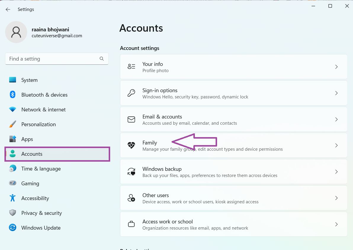
Task: Click the user profile avatar picture
Action: click(x=16, y=32)
